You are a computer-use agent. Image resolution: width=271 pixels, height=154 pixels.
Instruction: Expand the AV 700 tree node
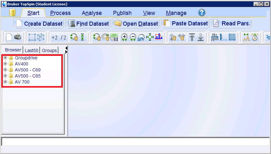(x=5, y=82)
